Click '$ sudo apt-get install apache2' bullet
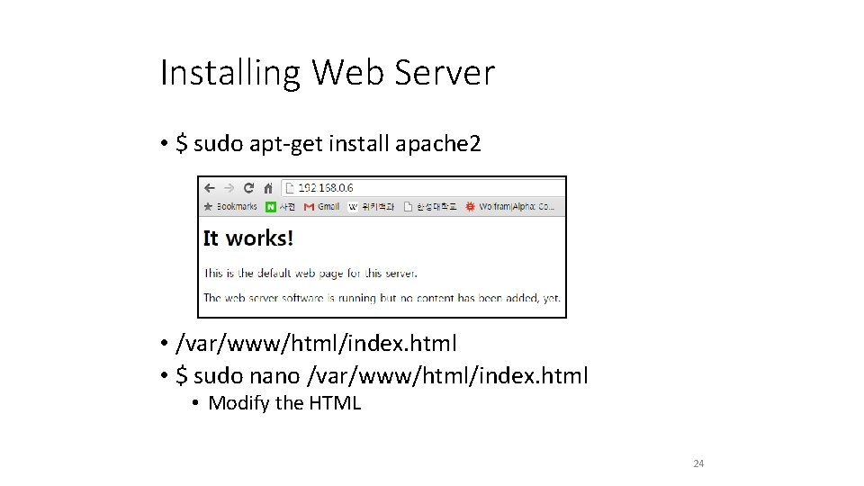The width and height of the screenshot is (864, 486). tap(328, 144)
